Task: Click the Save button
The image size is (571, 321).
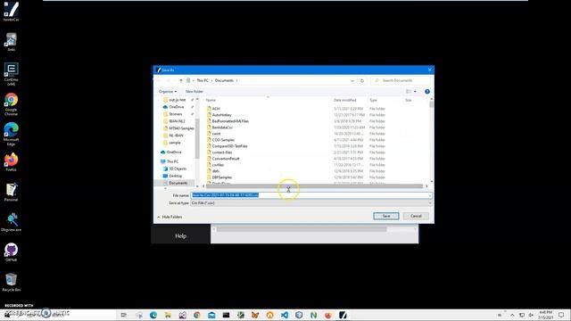Action: point(386,216)
